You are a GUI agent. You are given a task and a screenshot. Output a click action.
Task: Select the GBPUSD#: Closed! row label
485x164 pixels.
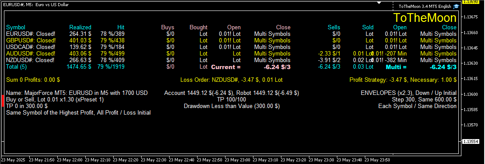[31, 41]
